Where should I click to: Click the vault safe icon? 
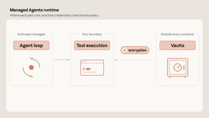(178, 68)
